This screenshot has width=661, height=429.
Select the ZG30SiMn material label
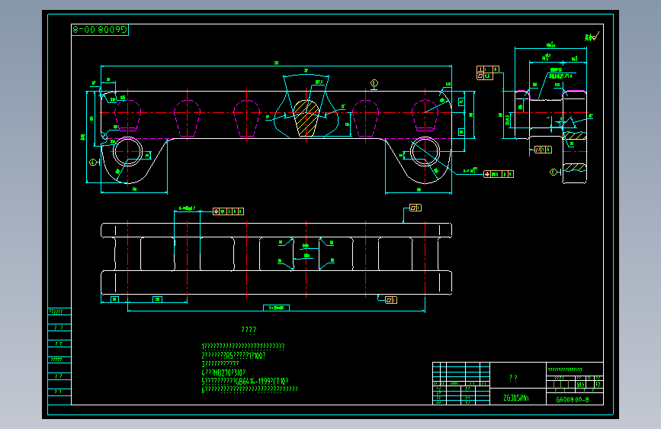coord(516,398)
